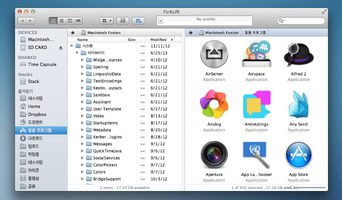Click Macintosh Fusion in right path bar
342x200 pixels.
(x=219, y=32)
